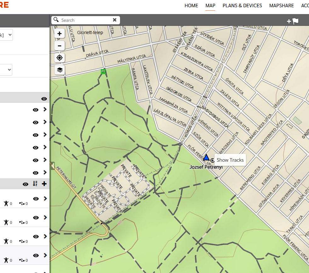Open the map layers selector
The image size is (309, 273).
[x=60, y=70]
